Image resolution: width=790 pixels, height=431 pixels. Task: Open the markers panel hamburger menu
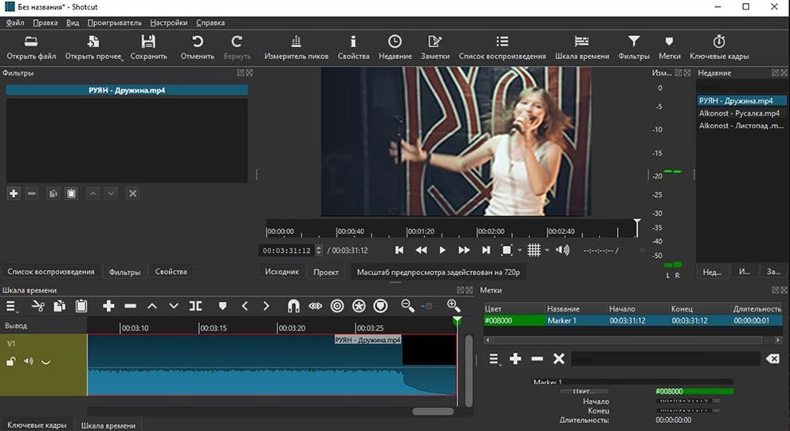point(494,359)
